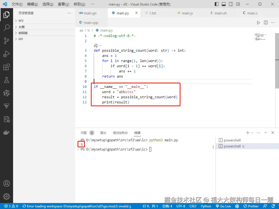Open the Explorer view in activity bar
The image size is (279, 209).
tap(7, 15)
